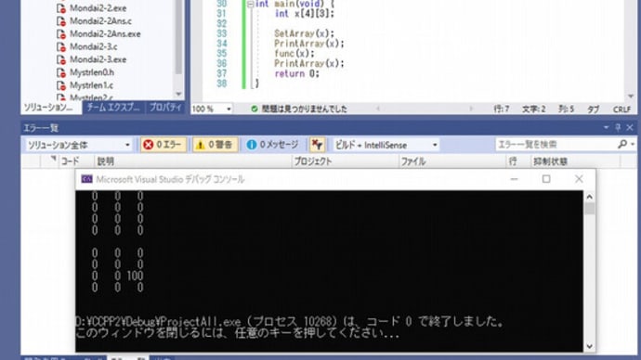The height and width of the screenshot is (360, 641).
Task: Click the pin icon of error list panel
Action: 618,128
